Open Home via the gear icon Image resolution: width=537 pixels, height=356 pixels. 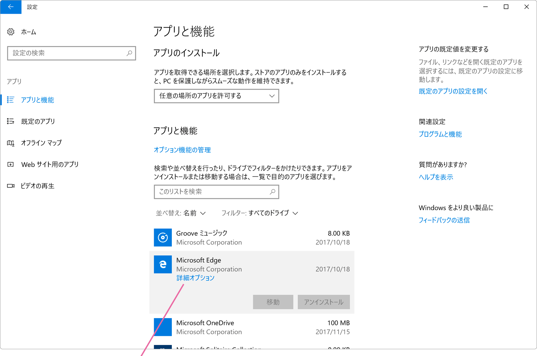click(11, 32)
